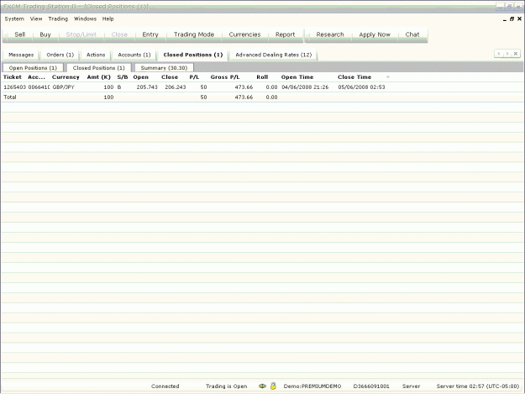Click the GBP/JPY currency cell
The width and height of the screenshot is (525, 394).
click(64, 87)
